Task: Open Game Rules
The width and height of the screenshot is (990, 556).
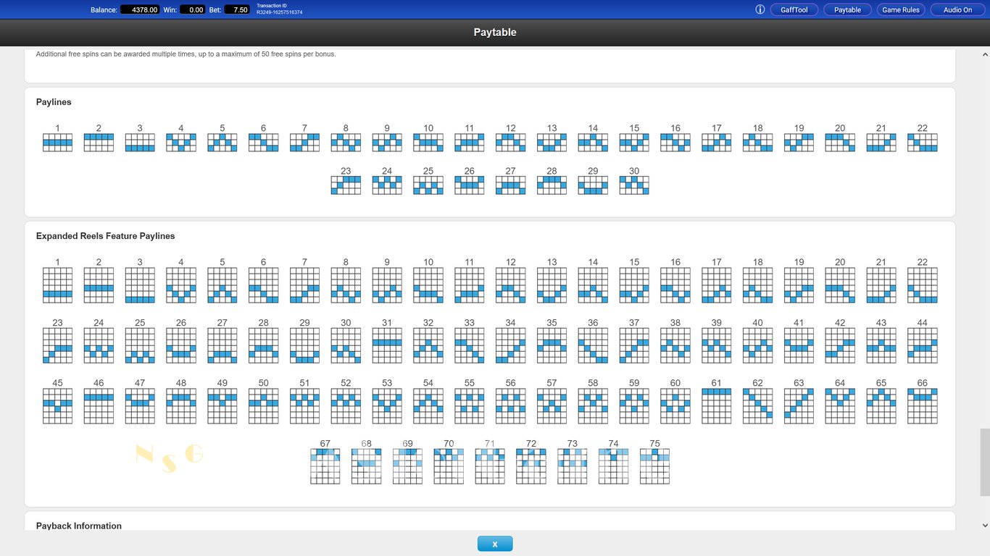Action: click(x=901, y=9)
